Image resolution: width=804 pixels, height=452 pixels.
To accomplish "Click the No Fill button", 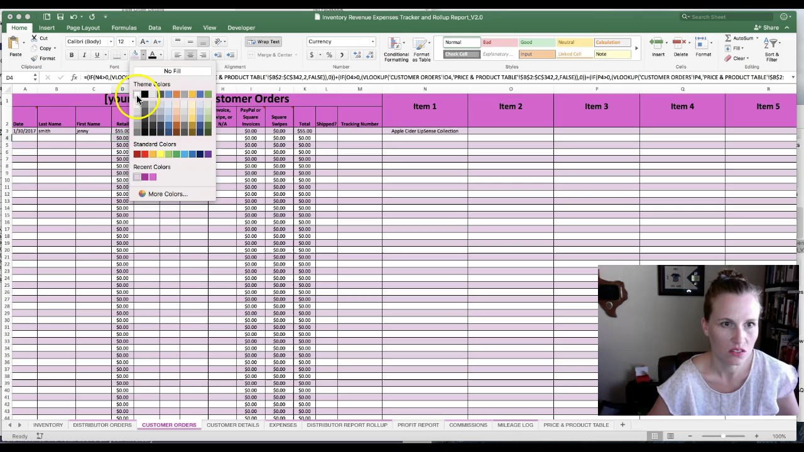I will [172, 71].
